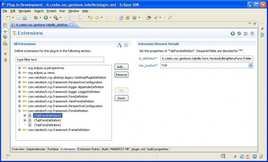
Task: Expand the logger.AppenderDefinition extension node
Action: click(19, 87)
